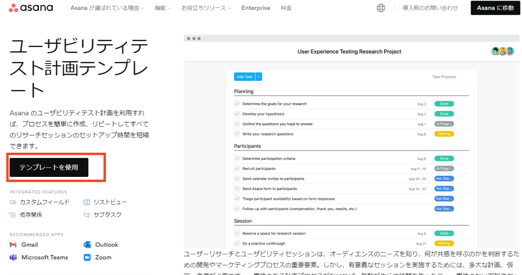Click the INTEGRATED FEATURES heading
The image size is (522, 275).
coord(38,192)
